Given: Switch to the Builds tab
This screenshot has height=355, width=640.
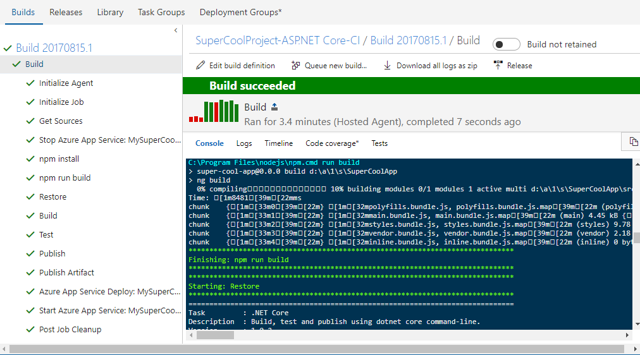Looking at the screenshot, I should click(23, 12).
